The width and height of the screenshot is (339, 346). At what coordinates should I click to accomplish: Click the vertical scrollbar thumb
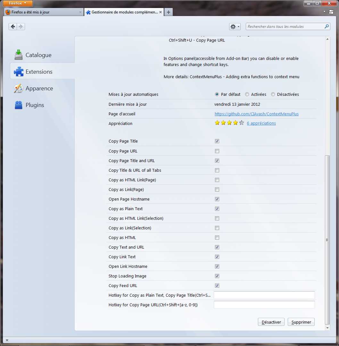tap(327, 240)
